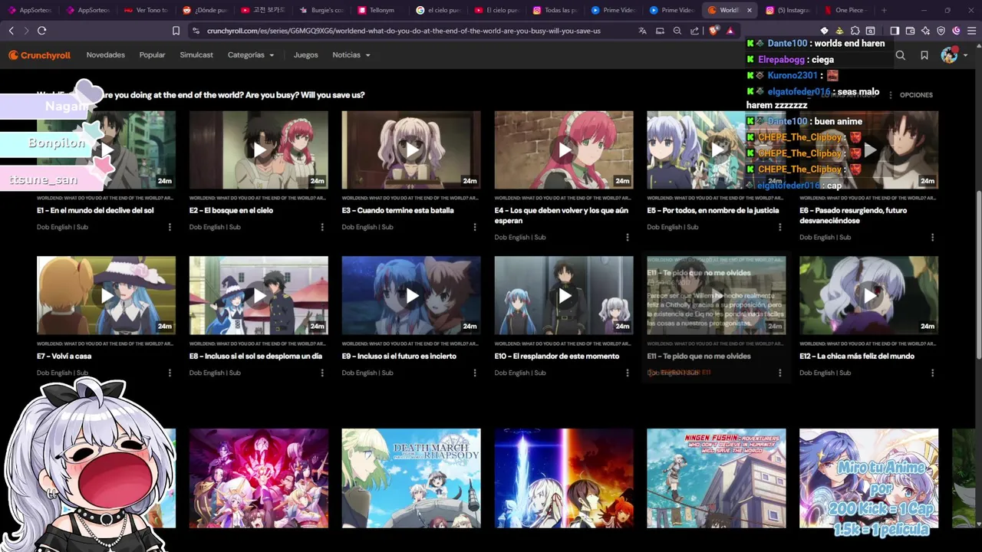This screenshot has height=552, width=982.
Task: Open E8 title Incluso si el sol se desploma un día
Action: tap(255, 356)
